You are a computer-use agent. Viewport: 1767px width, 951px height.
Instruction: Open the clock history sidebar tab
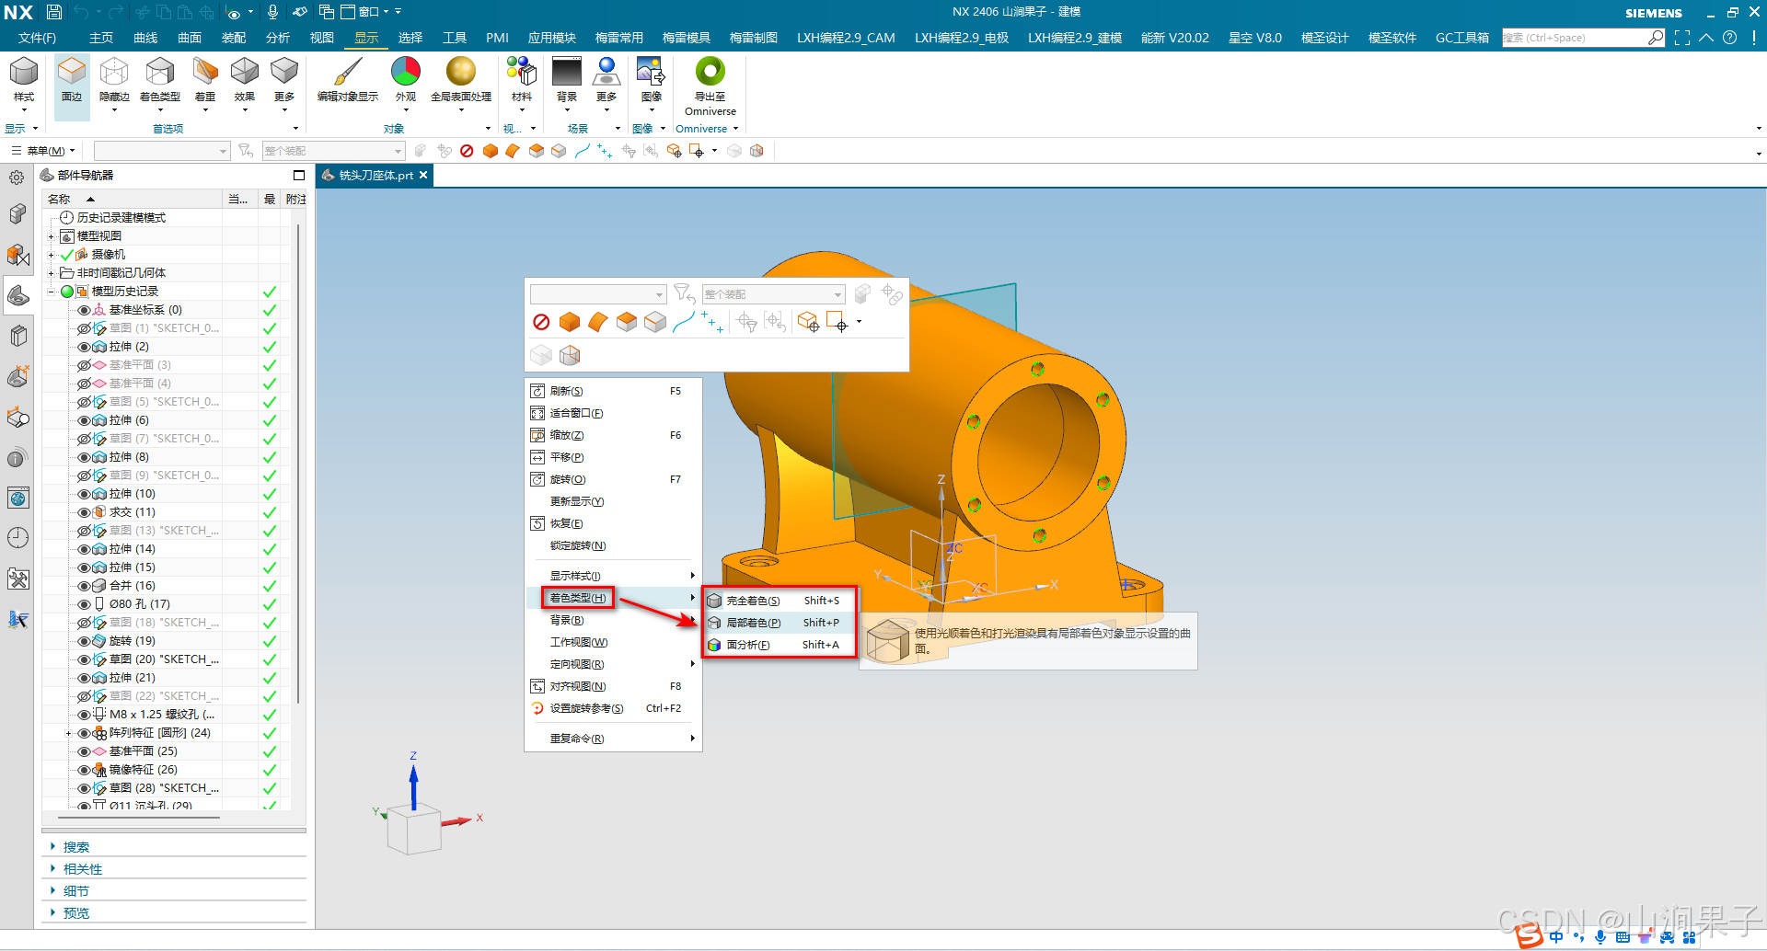(x=17, y=538)
